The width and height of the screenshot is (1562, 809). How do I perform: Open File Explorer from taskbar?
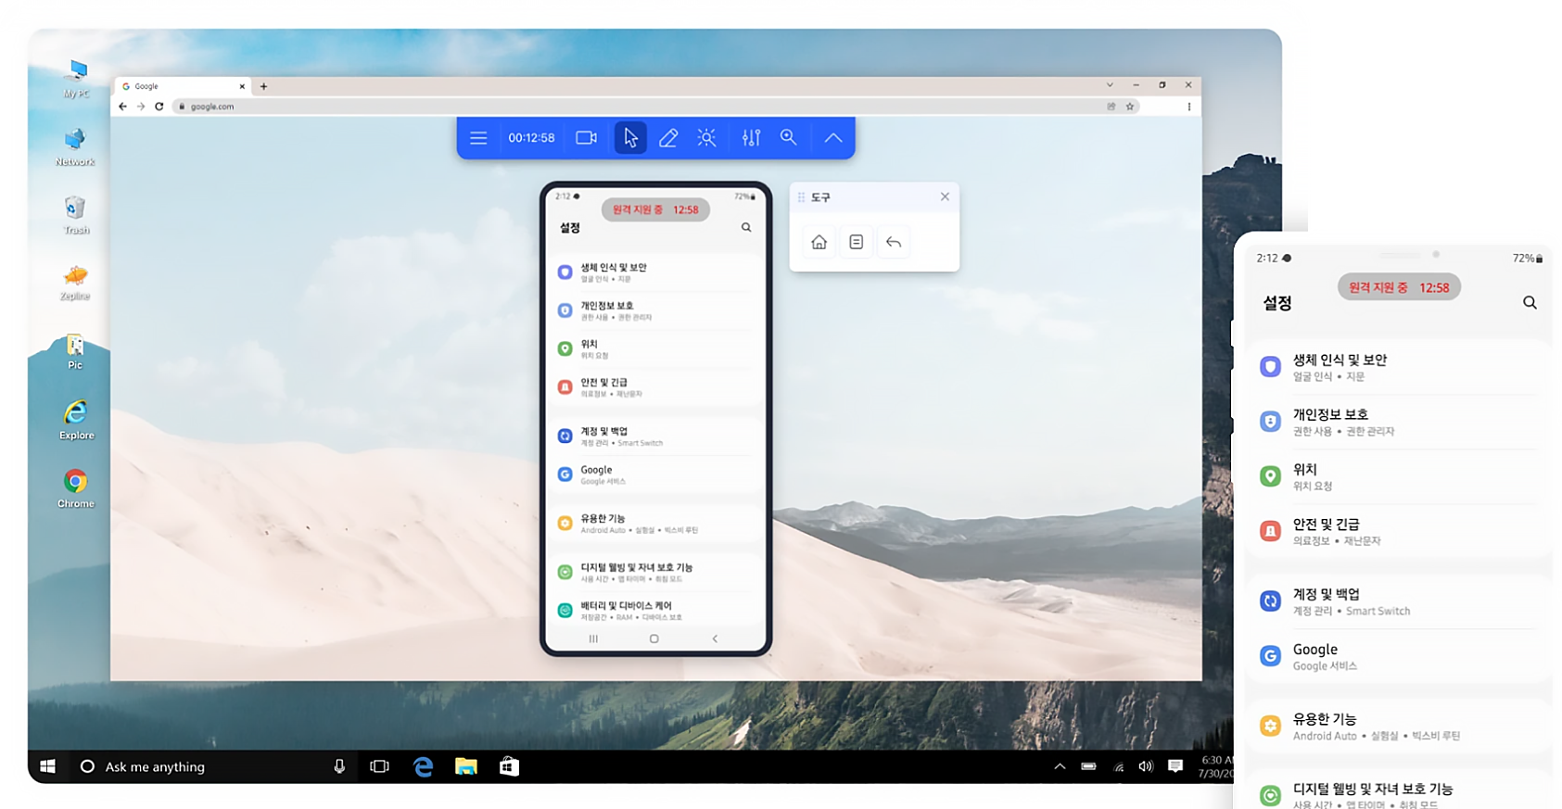coord(466,766)
